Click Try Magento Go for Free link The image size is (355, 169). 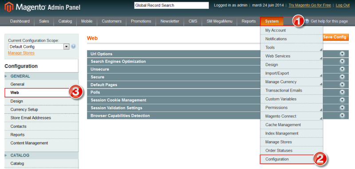310,5
